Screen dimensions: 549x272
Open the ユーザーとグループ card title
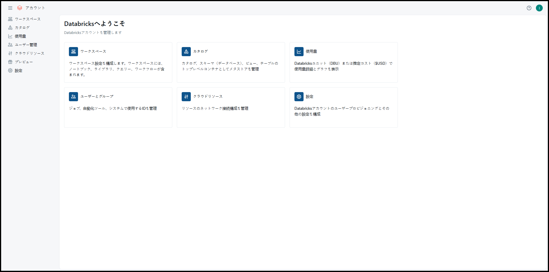[97, 96]
